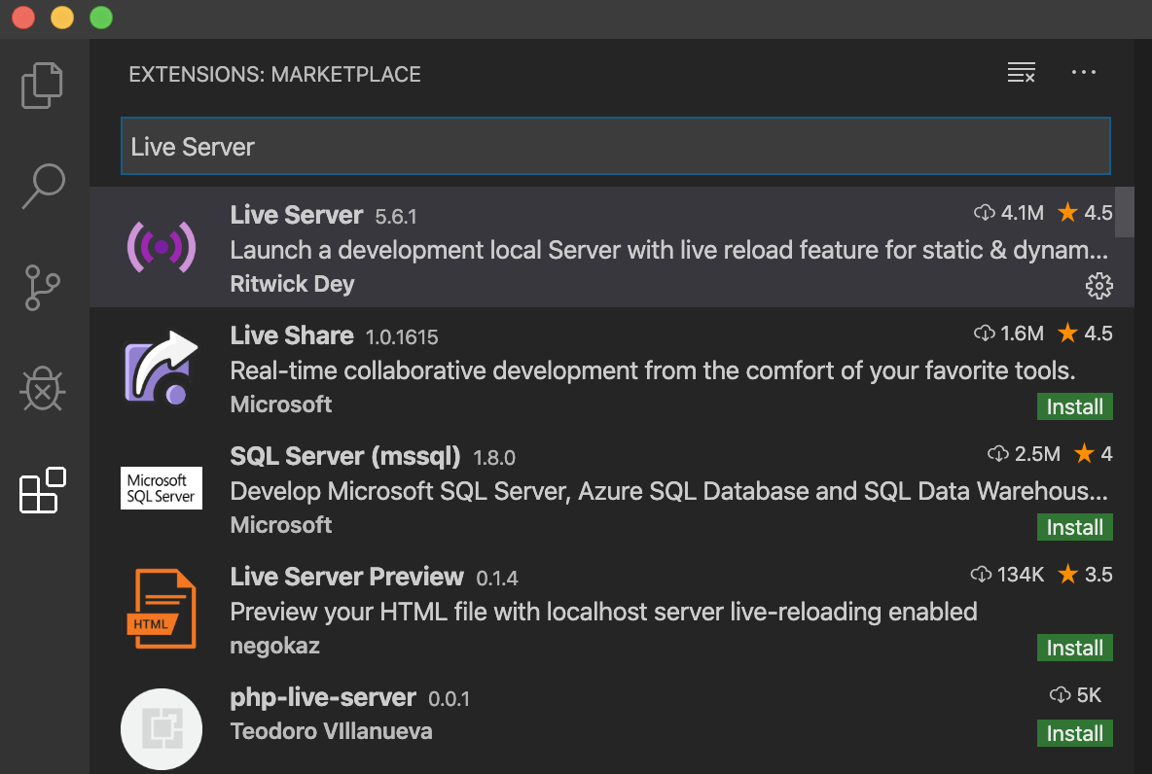Click the php-live-server placeholder icon

click(162, 728)
